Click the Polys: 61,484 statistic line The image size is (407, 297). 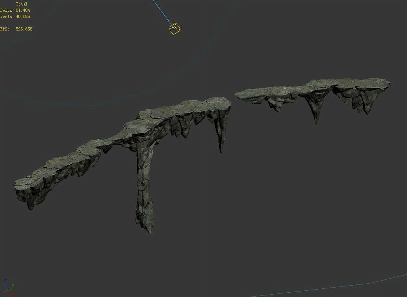(x=15, y=10)
